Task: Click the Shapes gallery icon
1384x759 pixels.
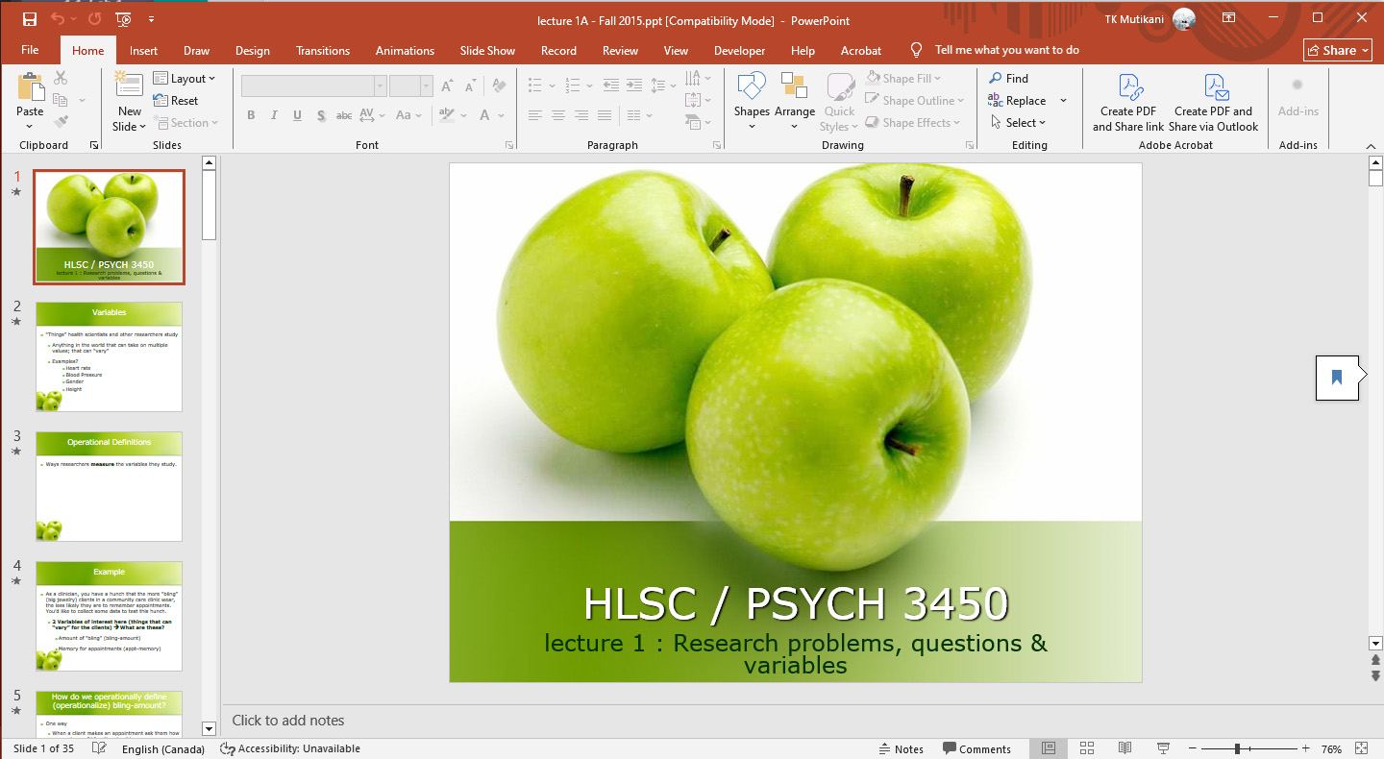Action: 751,88
